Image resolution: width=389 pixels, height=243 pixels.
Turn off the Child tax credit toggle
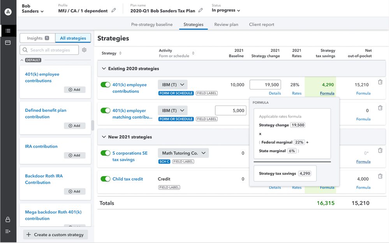pyautogui.click(x=106, y=179)
